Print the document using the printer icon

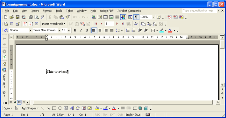click(x=31, y=17)
